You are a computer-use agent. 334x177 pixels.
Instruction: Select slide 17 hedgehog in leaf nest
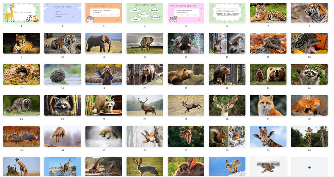21,74
